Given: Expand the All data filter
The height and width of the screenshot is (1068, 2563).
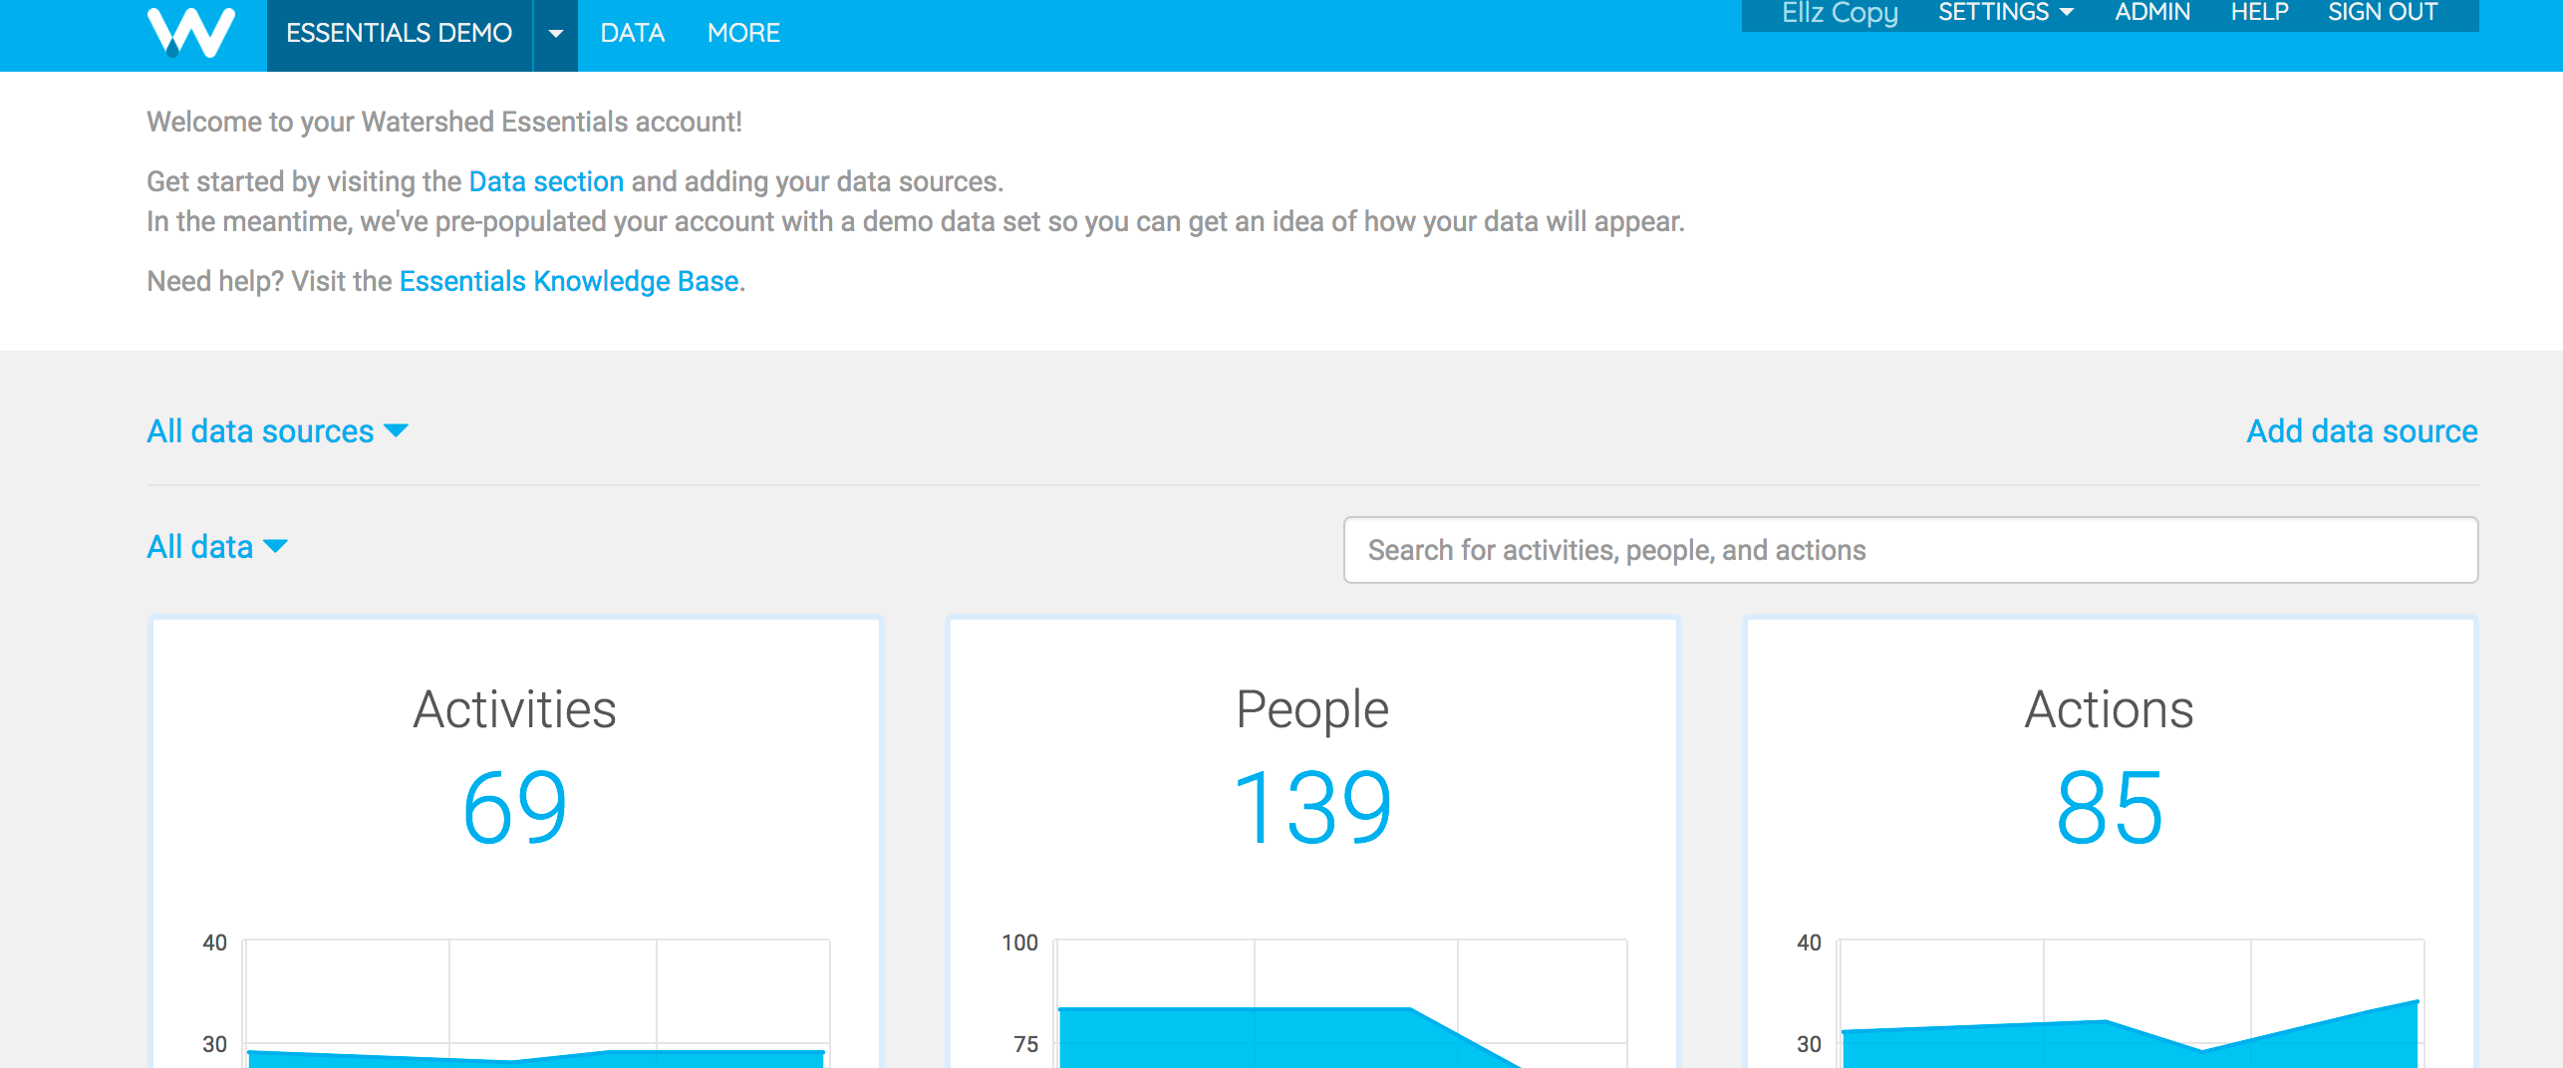Looking at the screenshot, I should tap(217, 547).
